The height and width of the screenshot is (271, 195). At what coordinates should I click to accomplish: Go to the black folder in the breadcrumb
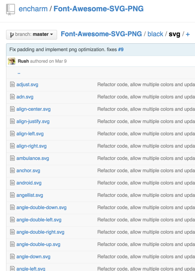click(x=155, y=34)
